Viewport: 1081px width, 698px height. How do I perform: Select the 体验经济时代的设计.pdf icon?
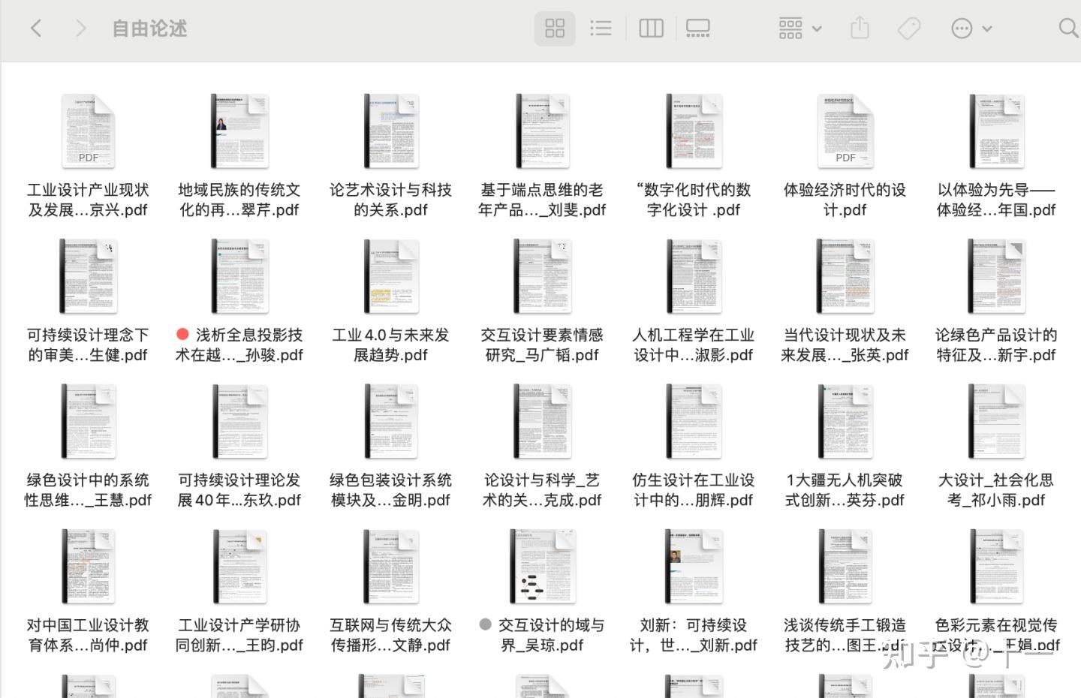845,131
